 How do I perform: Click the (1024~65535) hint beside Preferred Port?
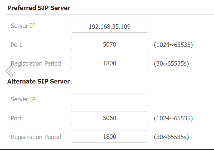tap(173, 45)
